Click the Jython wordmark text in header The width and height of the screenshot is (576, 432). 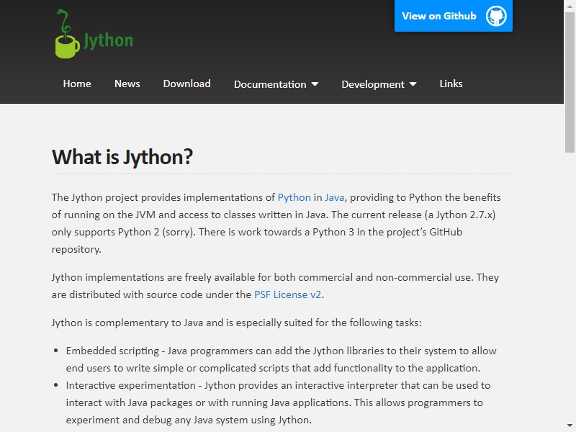point(108,40)
